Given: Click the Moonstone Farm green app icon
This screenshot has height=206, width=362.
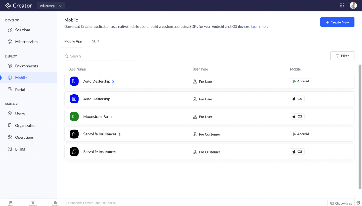Looking at the screenshot, I should click(x=74, y=116).
